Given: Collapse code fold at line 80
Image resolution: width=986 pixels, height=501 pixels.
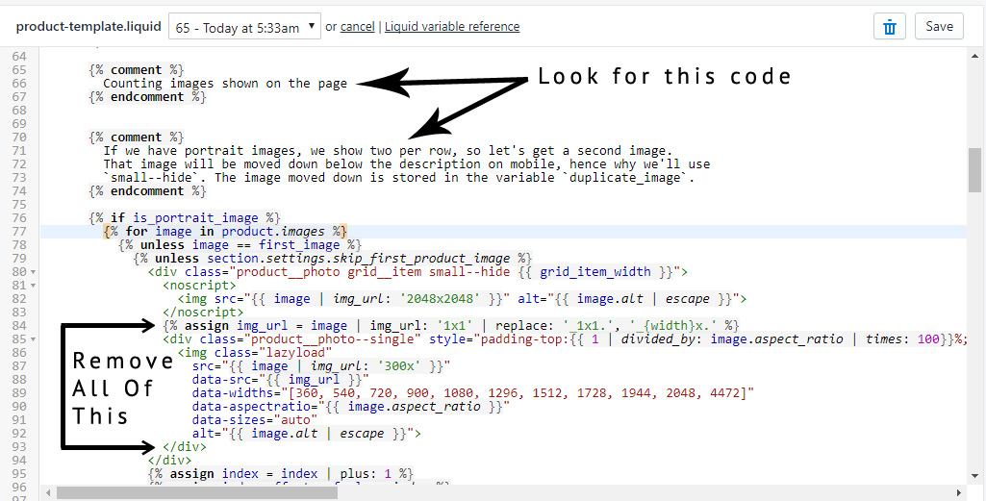Looking at the screenshot, I should [x=34, y=272].
